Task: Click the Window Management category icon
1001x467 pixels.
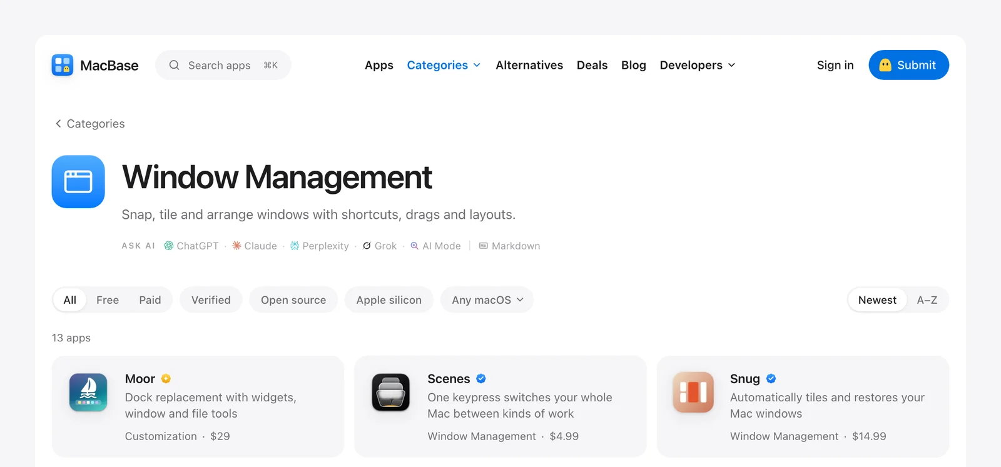Action: point(78,181)
